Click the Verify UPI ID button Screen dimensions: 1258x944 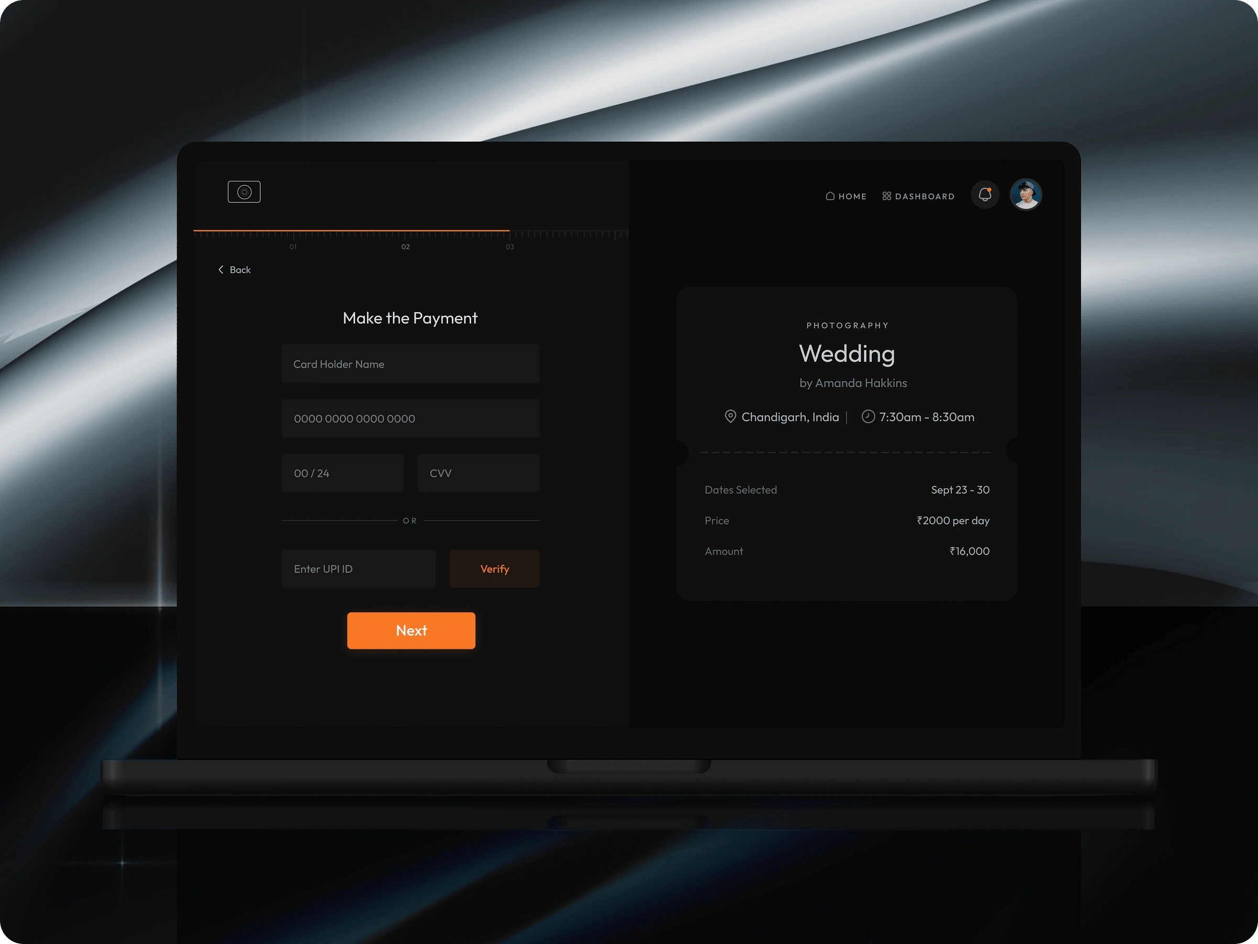click(x=494, y=568)
